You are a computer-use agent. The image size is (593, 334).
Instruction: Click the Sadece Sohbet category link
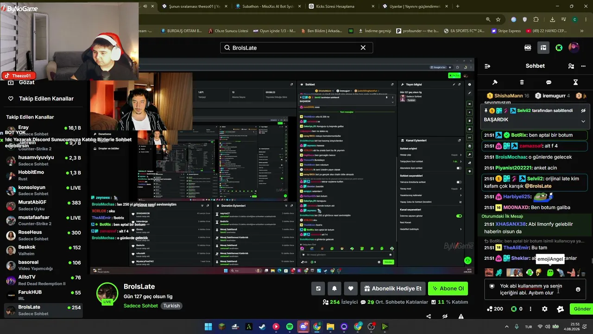[141, 306]
